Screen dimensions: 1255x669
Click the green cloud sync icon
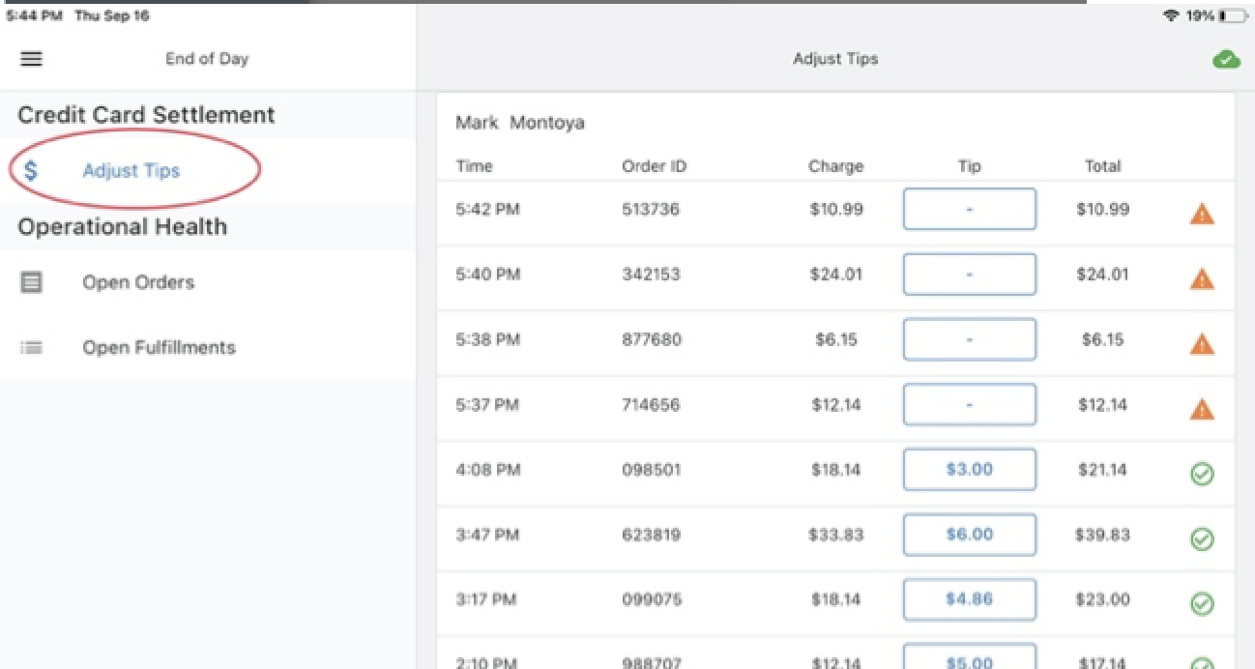[1226, 60]
